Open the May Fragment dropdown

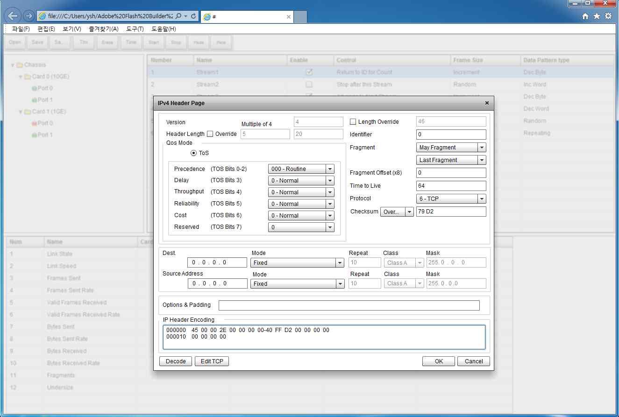pyautogui.click(x=451, y=148)
